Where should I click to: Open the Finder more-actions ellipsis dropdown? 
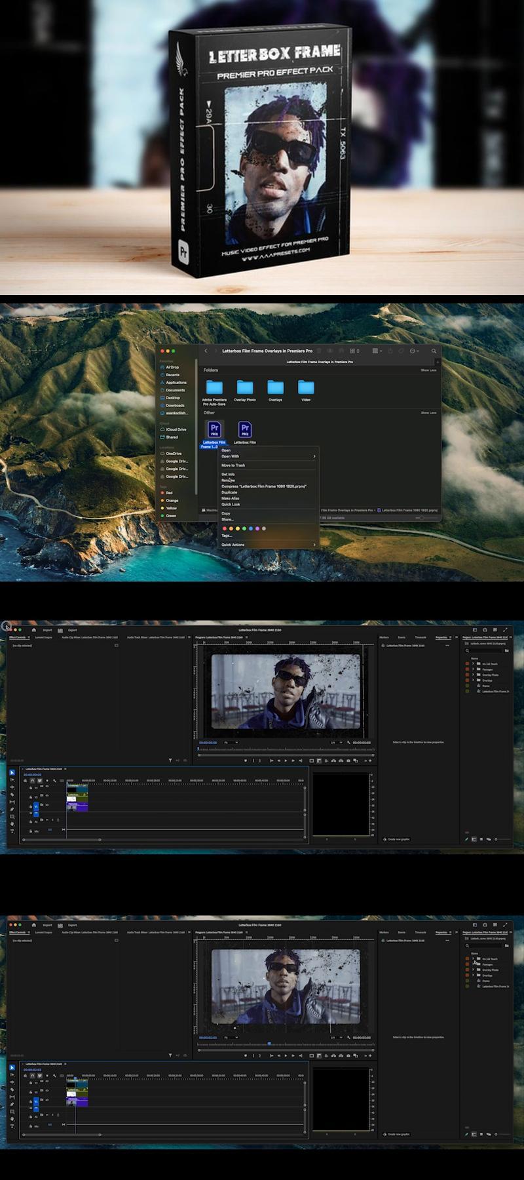(414, 351)
